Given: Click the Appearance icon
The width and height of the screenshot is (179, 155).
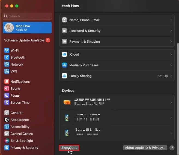Looking at the screenshot, I should 7,120.
